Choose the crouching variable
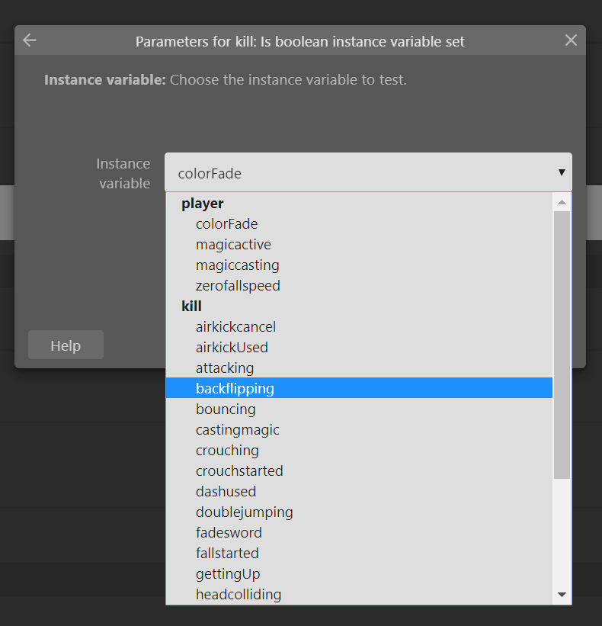The height and width of the screenshot is (626, 602). [359, 450]
